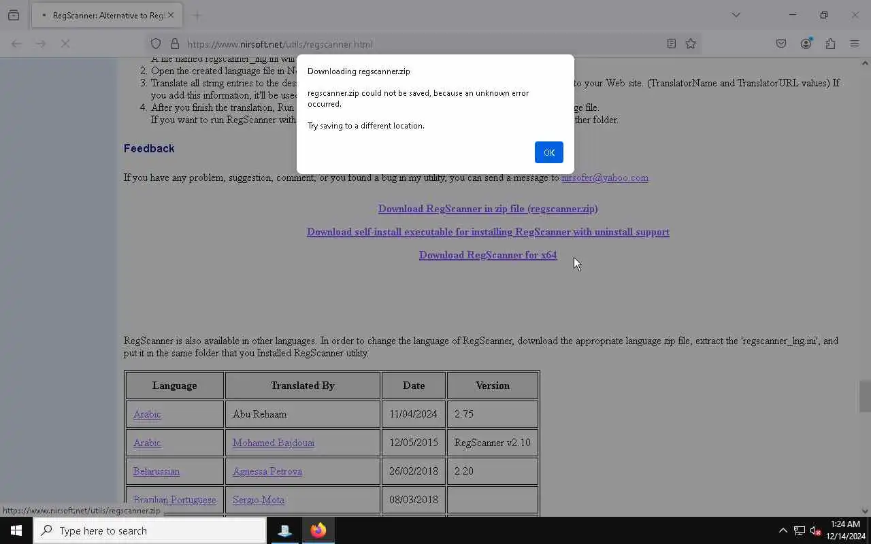The width and height of the screenshot is (871, 544).
Task: Bookmark this page with star icon
Action: pos(691,44)
